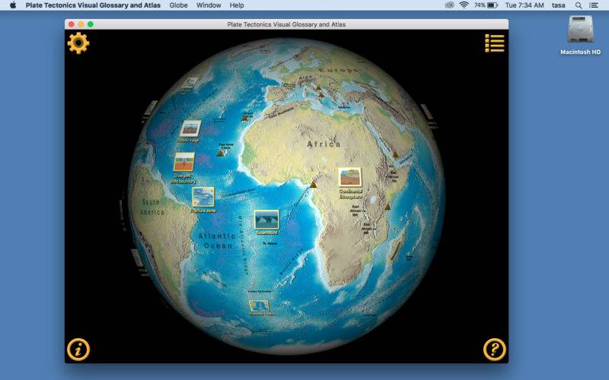
Task: Click the 'tasa' user name in menu bar
Action: [558, 5]
